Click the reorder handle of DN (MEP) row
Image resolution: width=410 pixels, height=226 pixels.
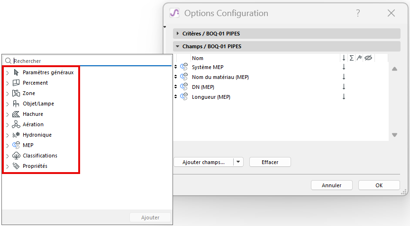[x=176, y=87]
